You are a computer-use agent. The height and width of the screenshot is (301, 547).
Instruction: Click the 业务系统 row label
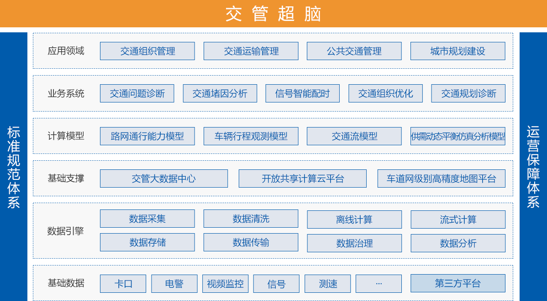click(x=66, y=94)
